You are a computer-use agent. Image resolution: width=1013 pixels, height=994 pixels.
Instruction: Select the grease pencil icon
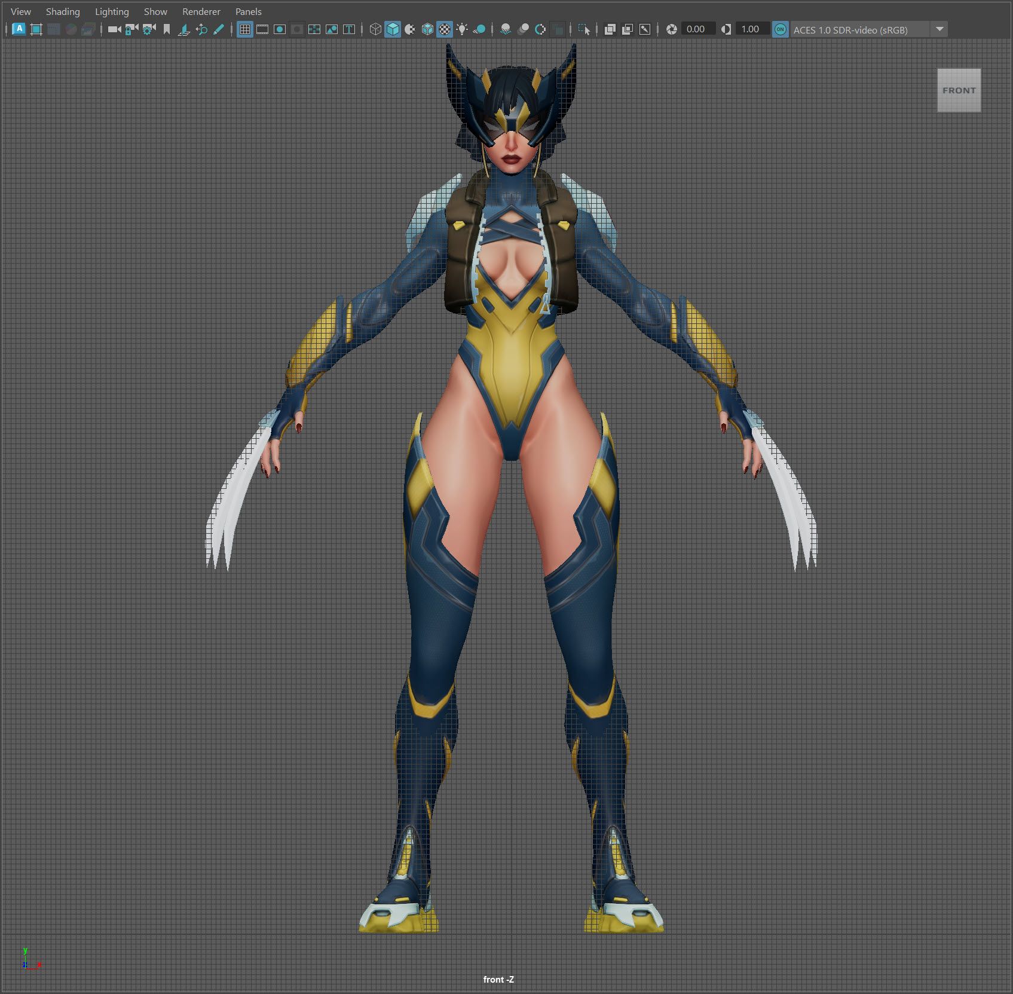click(219, 29)
